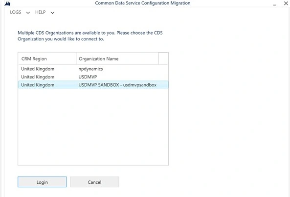Click the window title text

(143, 3)
